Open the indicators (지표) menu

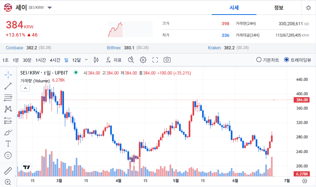114,60
